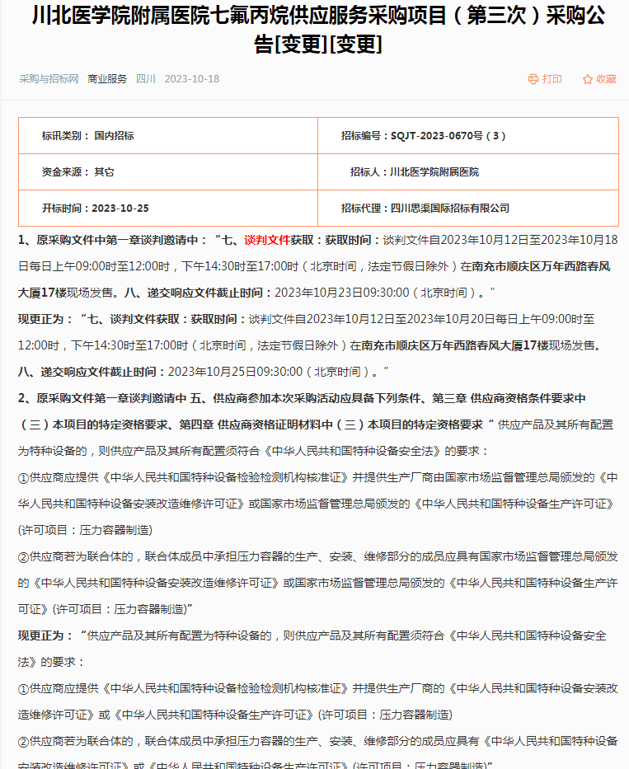Click the red 谈判文件 highlighted keyword
This screenshot has height=769, width=629.
click(x=267, y=240)
